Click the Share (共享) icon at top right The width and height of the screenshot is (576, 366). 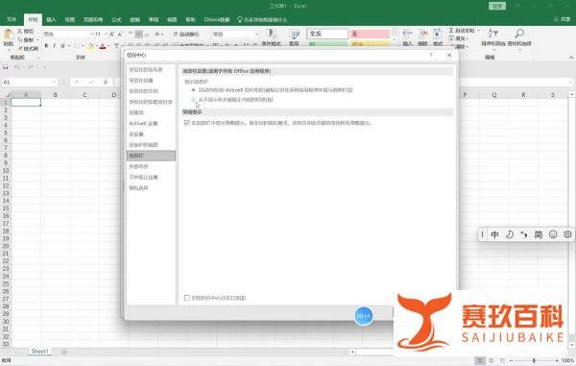(x=562, y=19)
